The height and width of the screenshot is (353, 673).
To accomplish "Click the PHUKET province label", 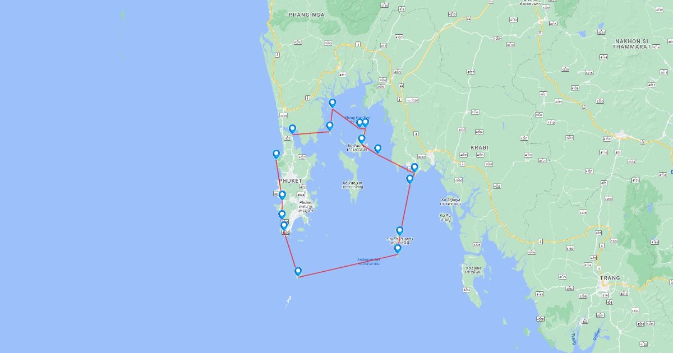I will tap(291, 181).
